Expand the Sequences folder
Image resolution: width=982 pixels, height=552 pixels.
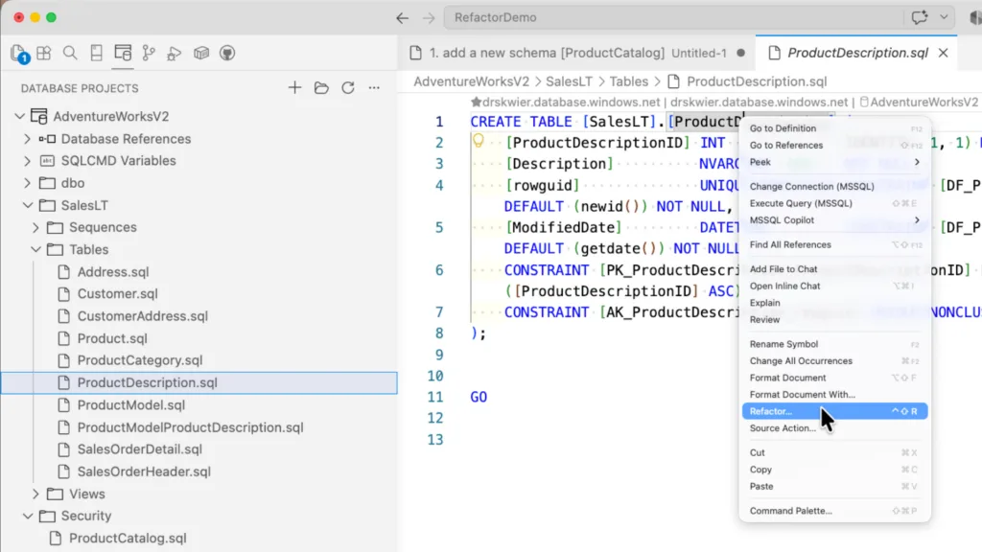point(35,227)
